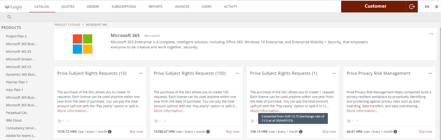Click info icon beside 158.13 HRK price
Viewport: 441px width, 140px height.
click(x=301, y=132)
